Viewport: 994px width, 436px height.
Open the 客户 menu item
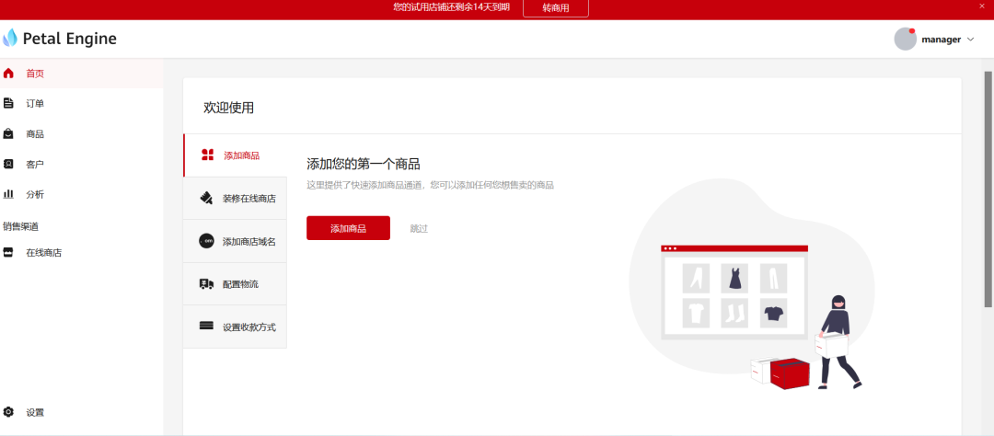[x=82, y=164]
